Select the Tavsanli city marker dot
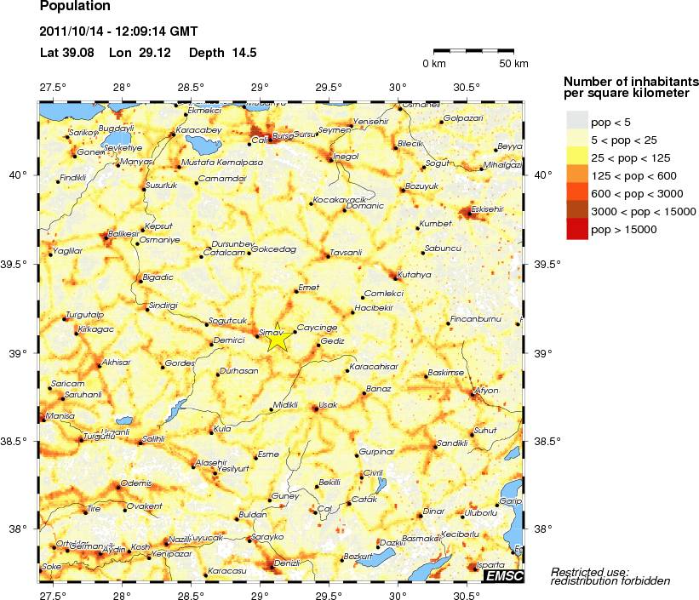This screenshot has height=600, width=699. pos(329,255)
